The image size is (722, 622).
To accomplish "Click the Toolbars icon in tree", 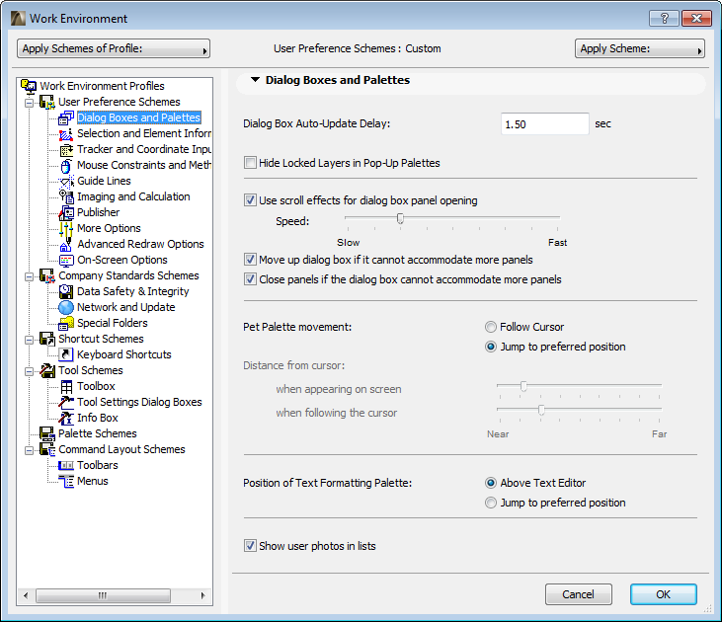I will click(x=66, y=465).
